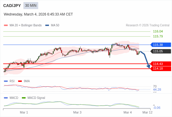Click the 116.04 resistance level label

click(158, 31)
